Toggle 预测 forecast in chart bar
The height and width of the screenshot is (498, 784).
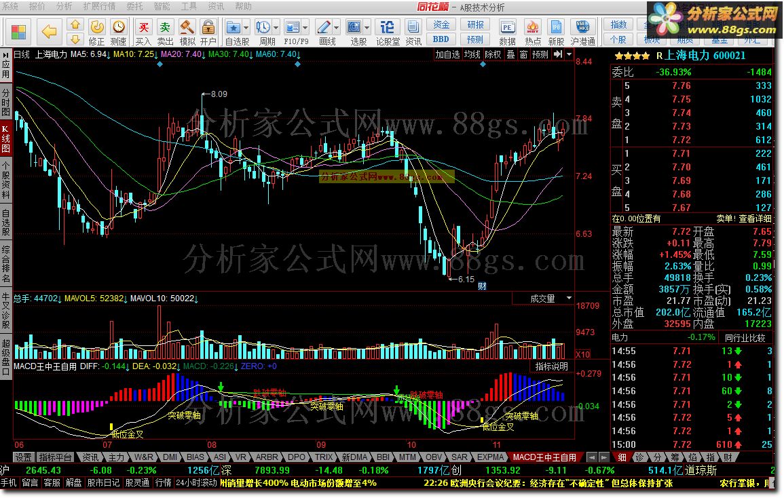(x=540, y=54)
